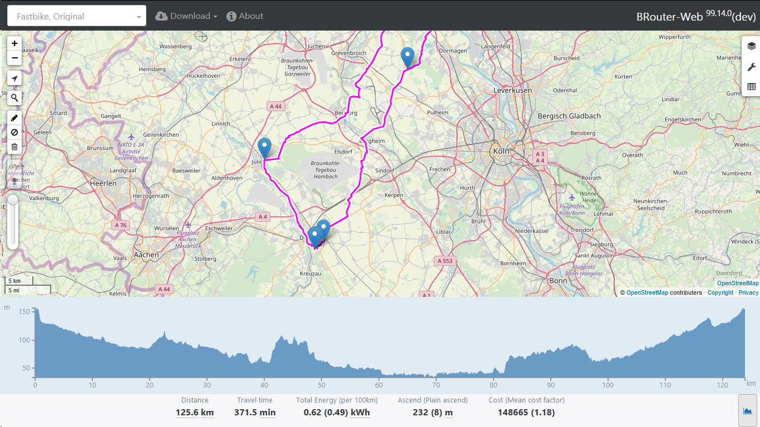The height and width of the screenshot is (427, 760).
Task: Zoom out of the map
Action: coord(14,58)
